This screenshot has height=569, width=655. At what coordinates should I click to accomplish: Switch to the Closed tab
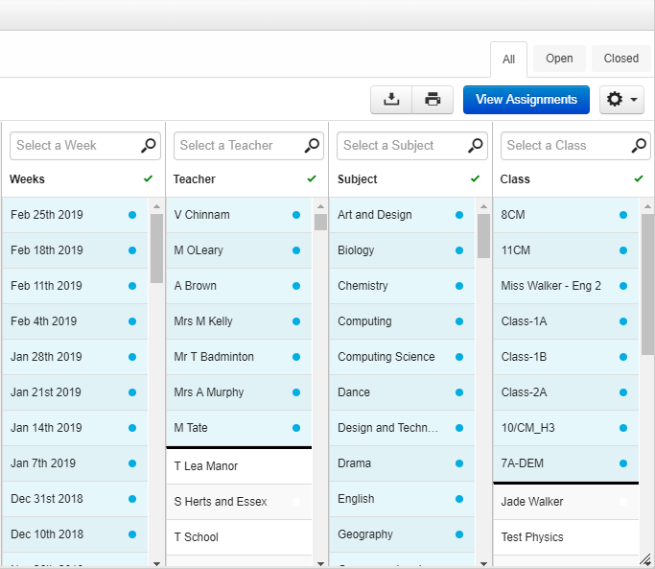(620, 59)
